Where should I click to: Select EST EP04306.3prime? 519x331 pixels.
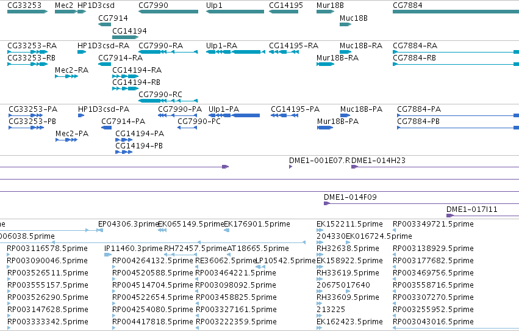coord(129,224)
